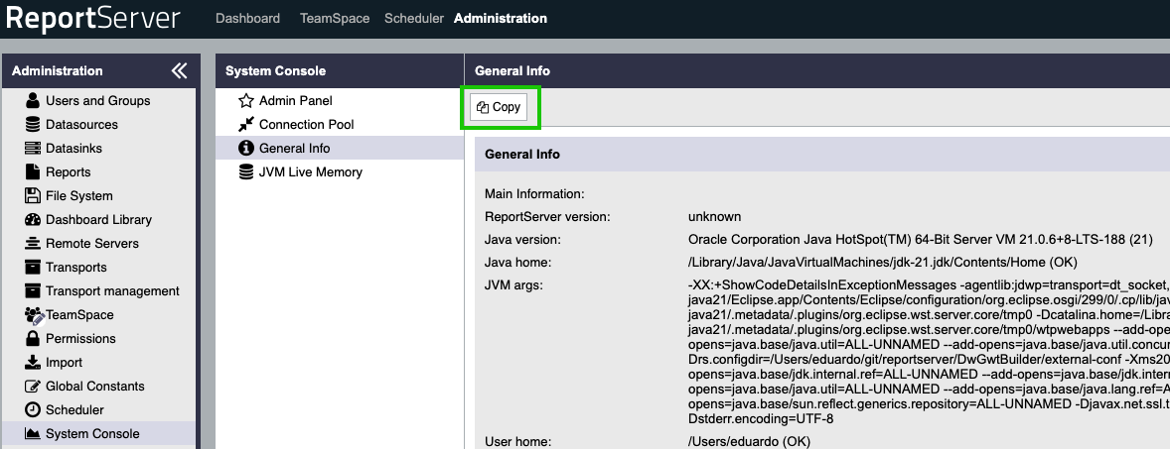Open JVM Live Memory entry
The height and width of the screenshot is (449, 1170).
311,172
